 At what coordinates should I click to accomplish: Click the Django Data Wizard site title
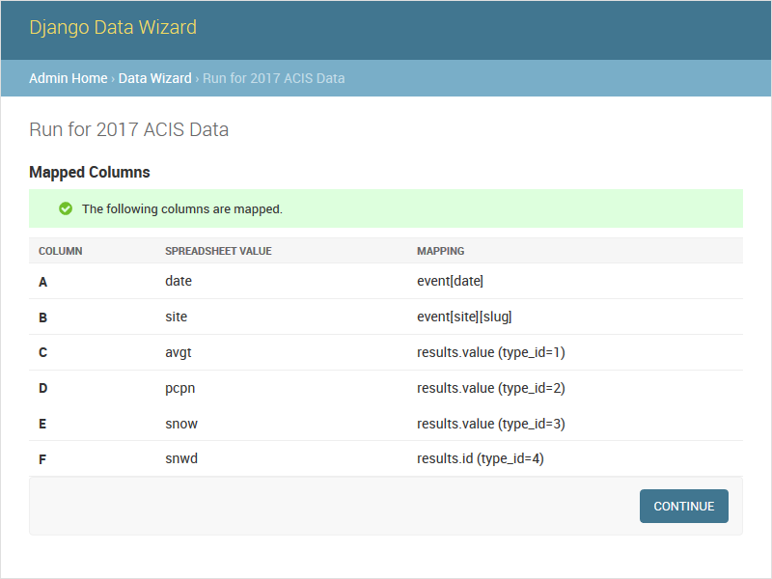point(113,27)
